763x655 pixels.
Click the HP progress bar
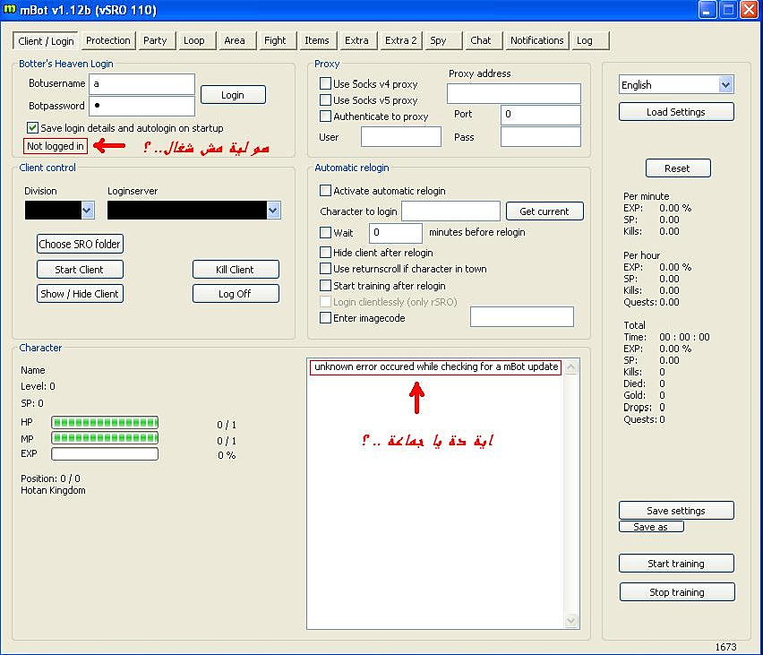[105, 423]
